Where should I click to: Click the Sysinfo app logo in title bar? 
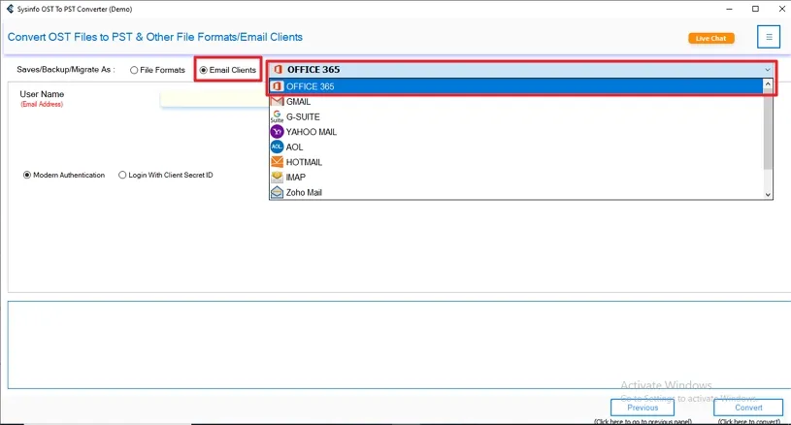(10, 9)
